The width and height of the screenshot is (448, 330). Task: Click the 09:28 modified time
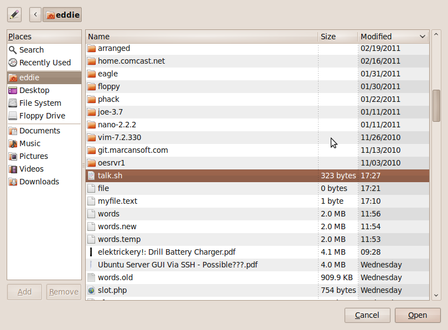(371, 252)
